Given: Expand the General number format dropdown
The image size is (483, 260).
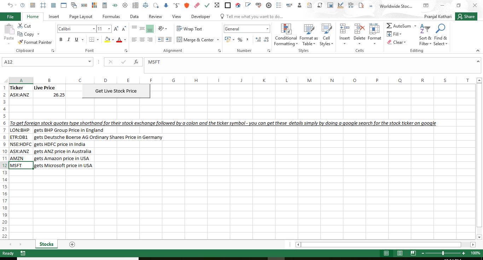Looking at the screenshot, I should [267, 29].
